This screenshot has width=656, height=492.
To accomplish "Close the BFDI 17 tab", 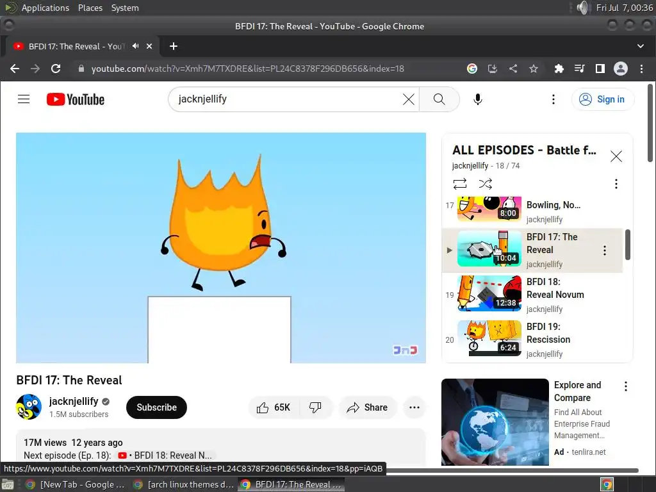I will (149, 46).
